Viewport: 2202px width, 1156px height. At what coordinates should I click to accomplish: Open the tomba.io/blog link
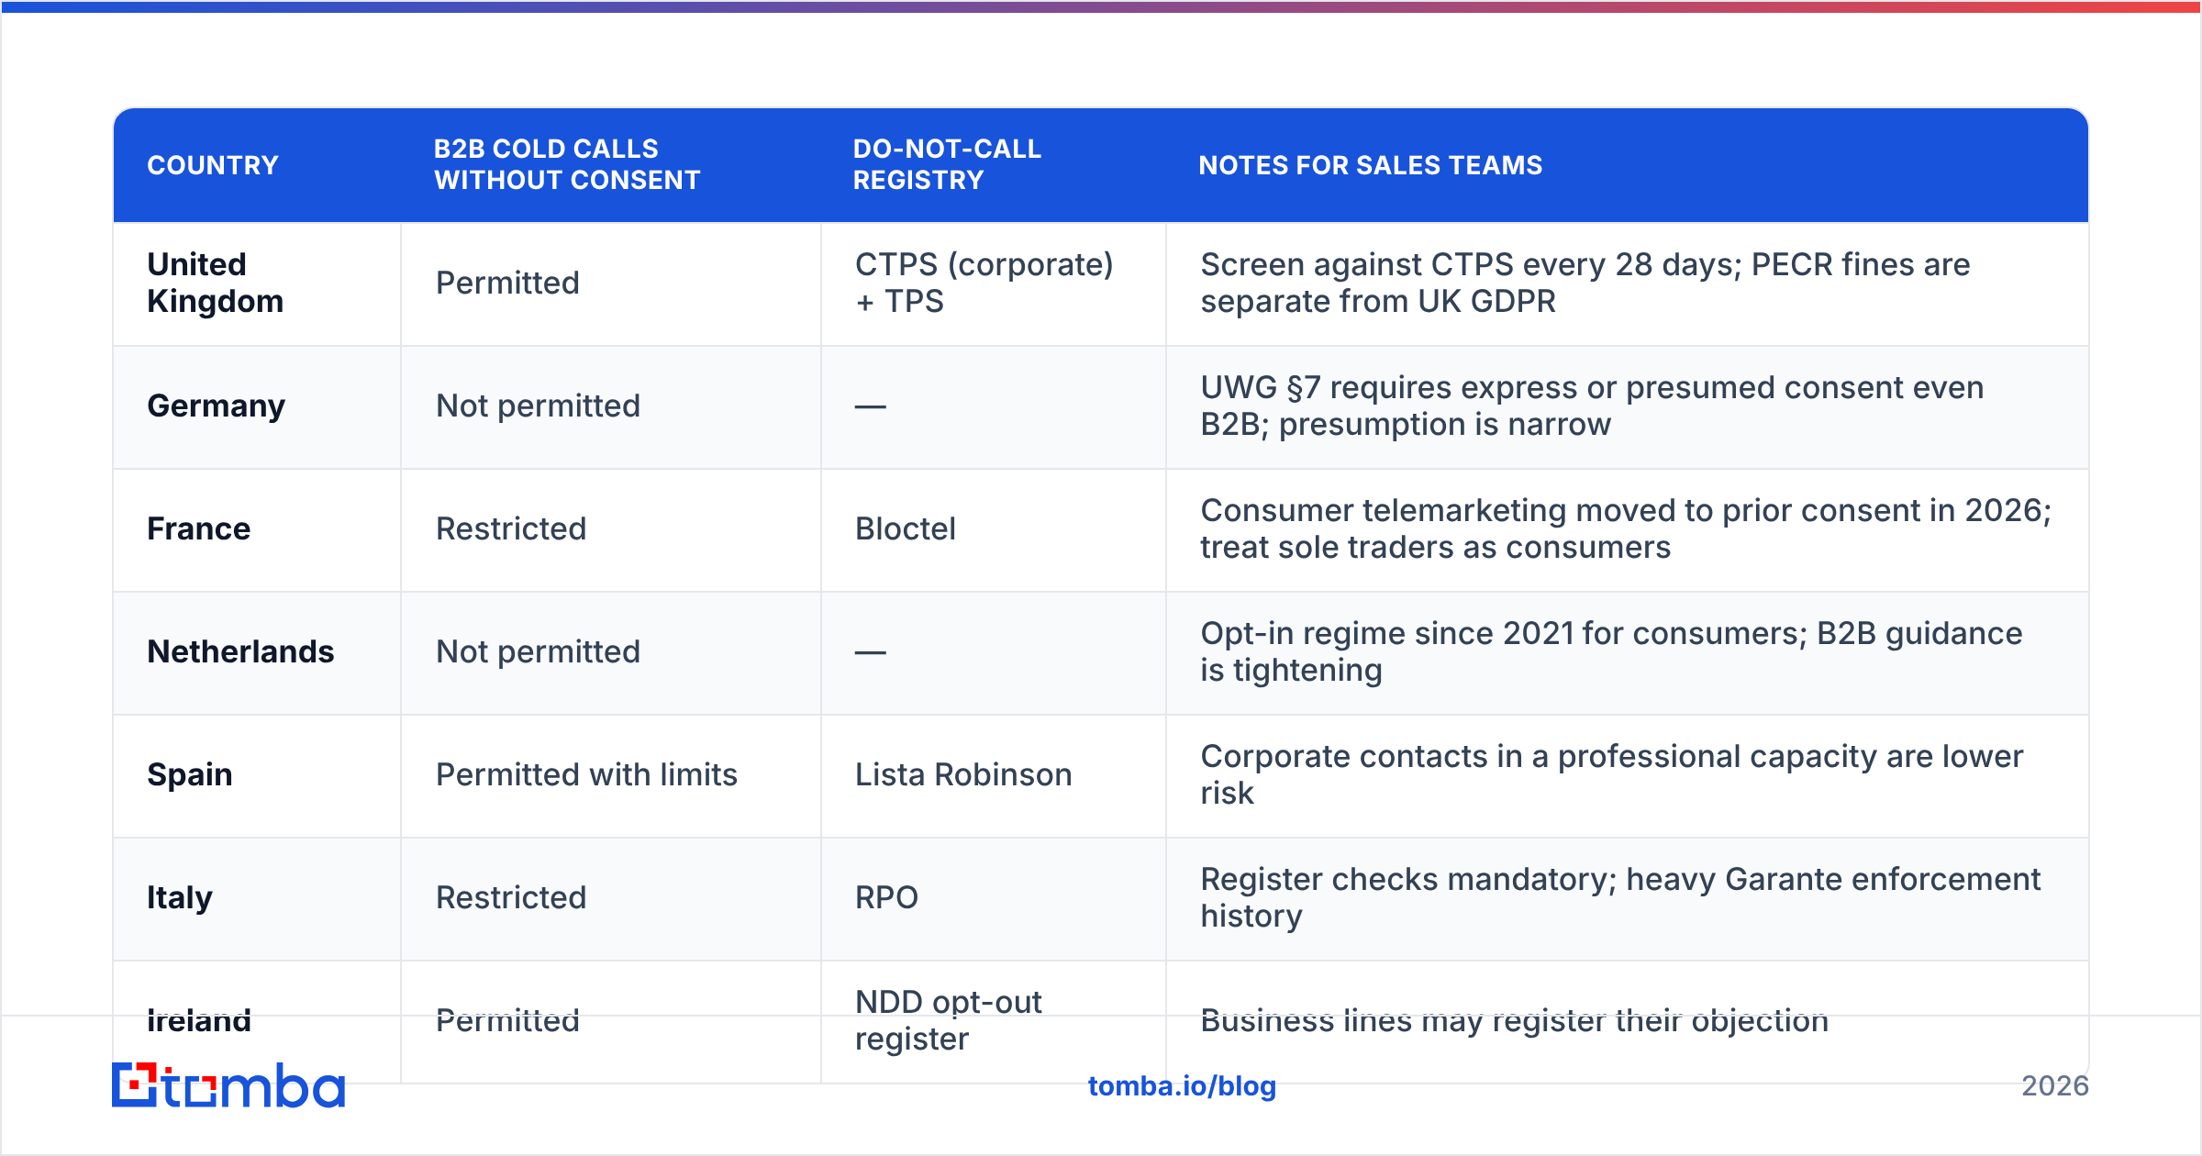coord(1182,1086)
